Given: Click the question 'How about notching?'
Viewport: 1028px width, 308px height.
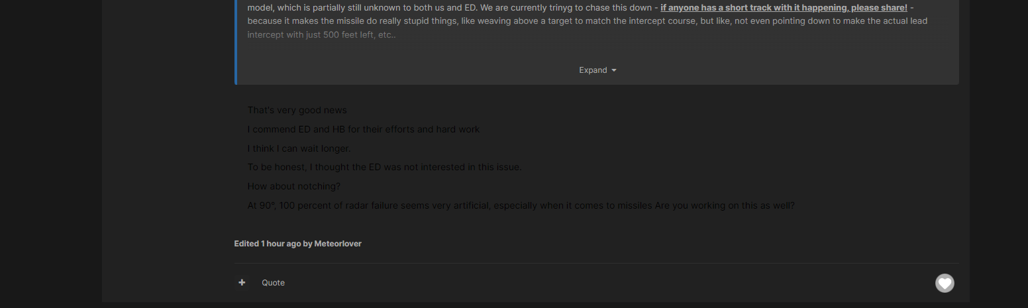Looking at the screenshot, I should point(294,186).
